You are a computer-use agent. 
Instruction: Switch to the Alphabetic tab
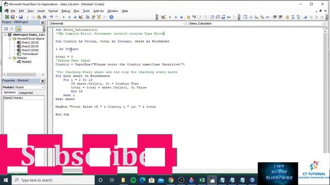[10, 92]
